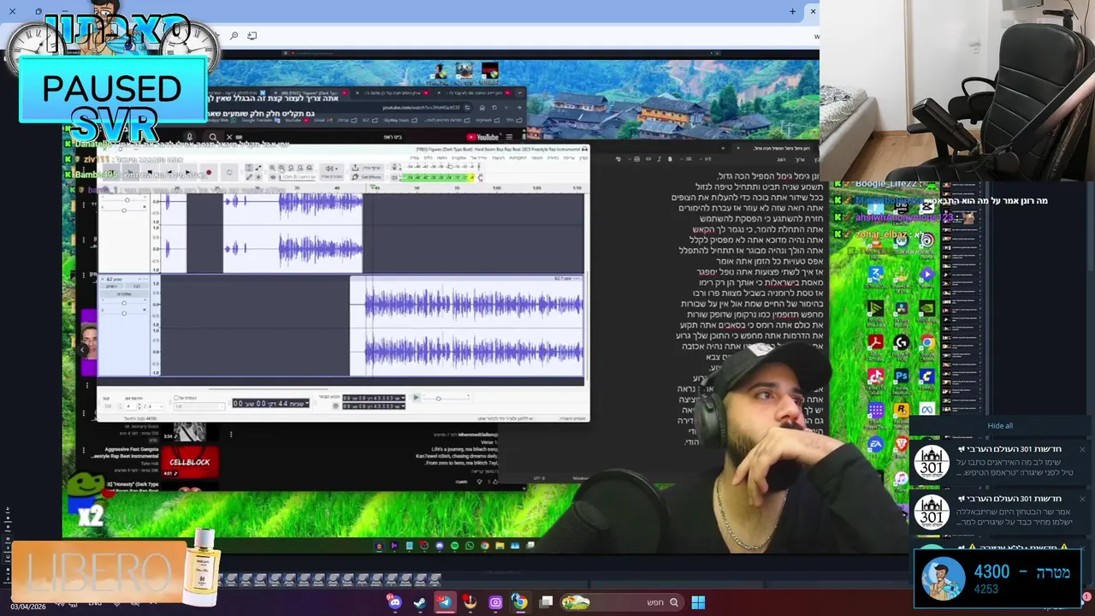Toggle Mute on the second track
The height and width of the screenshot is (616, 1095).
click(112, 286)
